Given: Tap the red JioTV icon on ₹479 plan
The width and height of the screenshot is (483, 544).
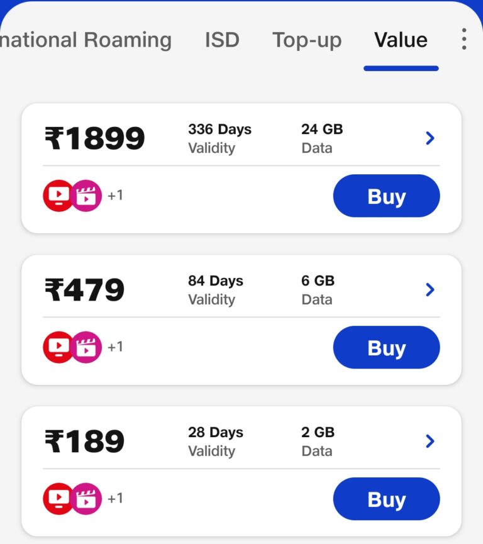Looking at the screenshot, I should coord(58,347).
